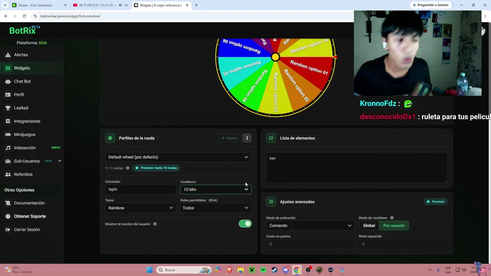The width and height of the screenshot is (491, 276).
Task: Edit the Comando input field
Action: click(x=140, y=189)
